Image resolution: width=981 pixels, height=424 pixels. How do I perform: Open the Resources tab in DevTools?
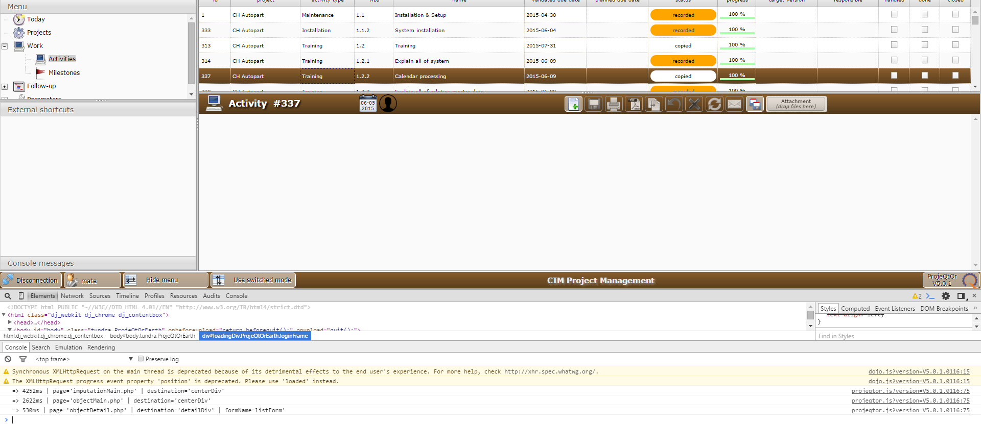[x=183, y=296]
